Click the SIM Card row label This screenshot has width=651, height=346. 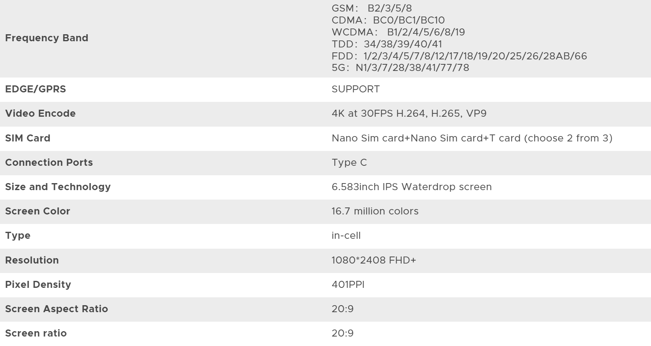[x=28, y=138]
